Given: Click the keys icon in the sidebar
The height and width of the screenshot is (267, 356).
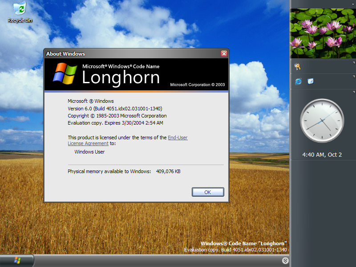Looking at the screenshot, I should 297,66.
